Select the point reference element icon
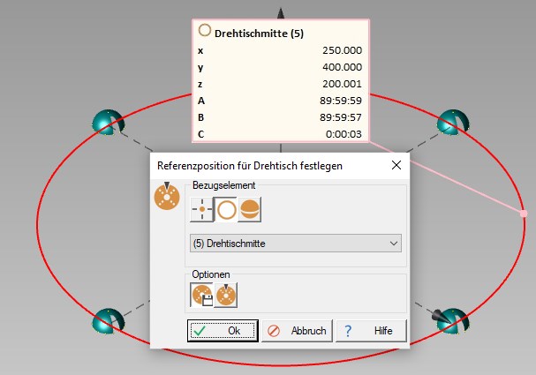 point(202,209)
